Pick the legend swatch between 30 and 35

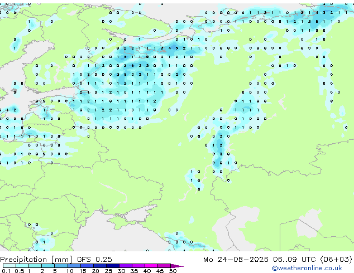[x=125, y=266]
